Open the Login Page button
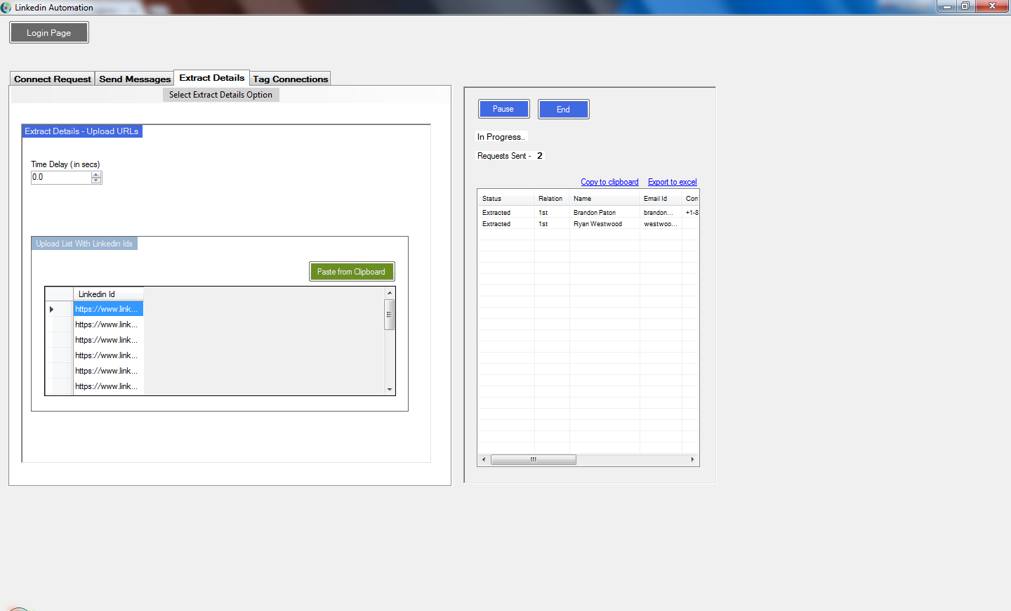Viewport: 1011px width, 611px height. (49, 32)
